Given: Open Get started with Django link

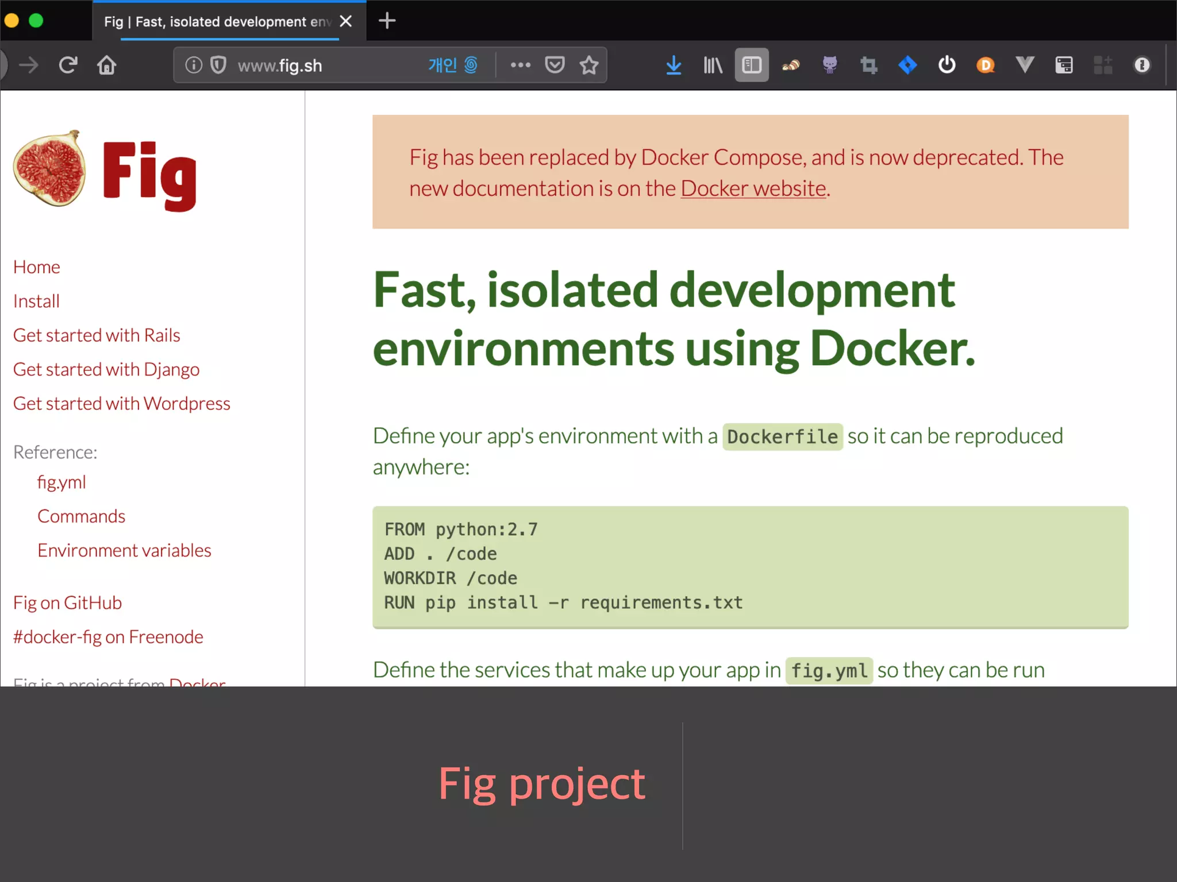Looking at the screenshot, I should (106, 370).
